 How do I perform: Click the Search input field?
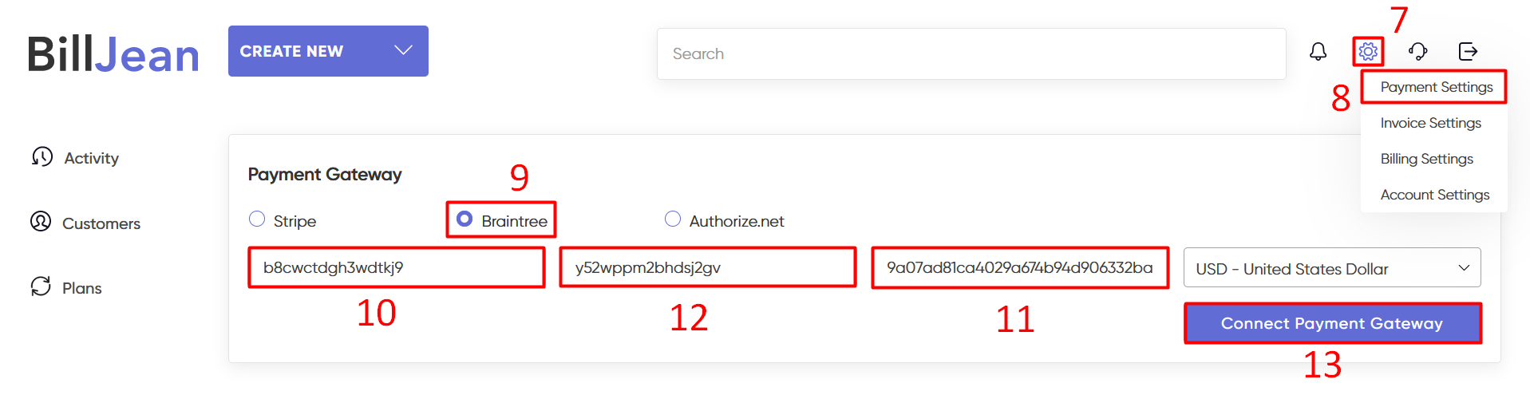pos(971,53)
